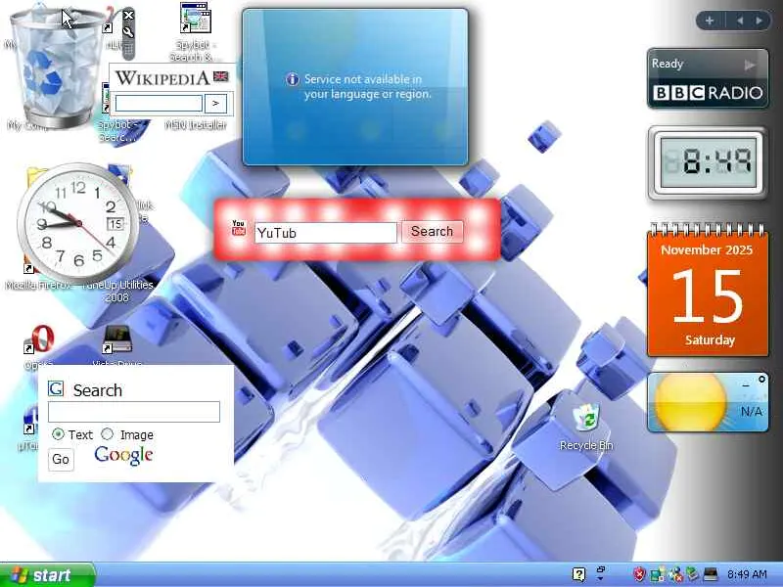Click the network computers tray icon
The height and width of the screenshot is (587, 783).
658,574
